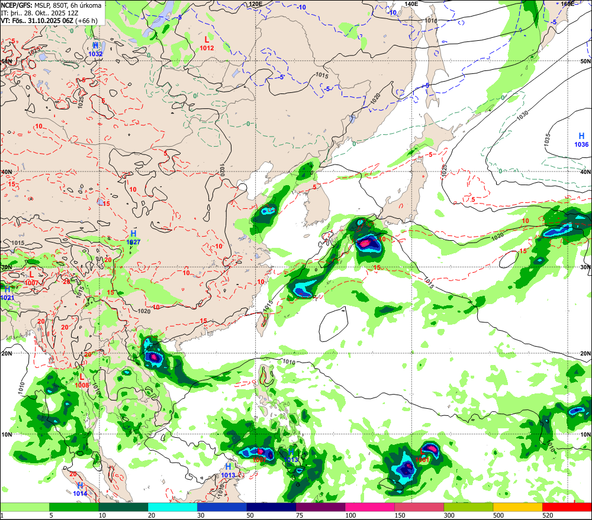The image size is (592, 520).
Task: Click the H 1021 high pressure marker
Action: [7, 293]
